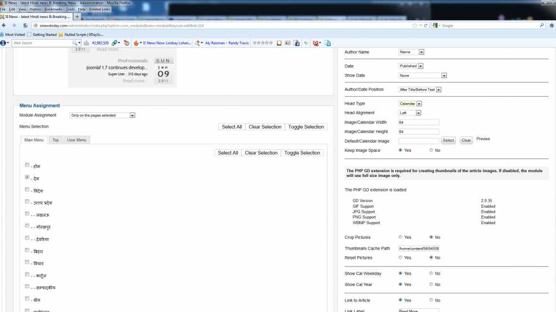The image size is (556, 312).
Task: Switch to the User Menu tab
Action: [x=77, y=140]
